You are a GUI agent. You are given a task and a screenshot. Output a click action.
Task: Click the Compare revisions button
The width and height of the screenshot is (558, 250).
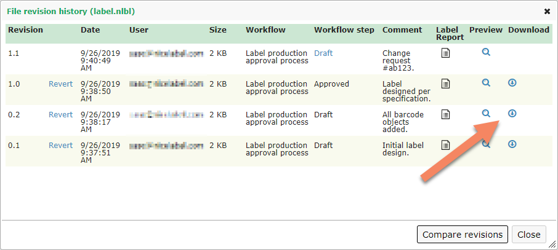click(x=462, y=234)
